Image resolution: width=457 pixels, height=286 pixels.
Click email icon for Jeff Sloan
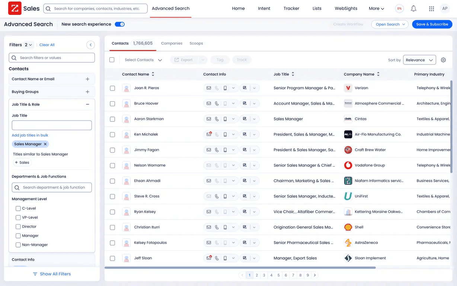pos(209,258)
